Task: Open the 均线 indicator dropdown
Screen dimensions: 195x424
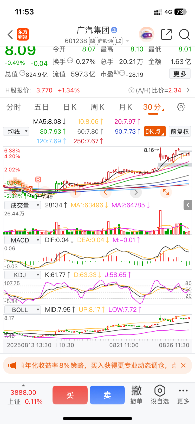Action: pyautogui.click(x=16, y=131)
